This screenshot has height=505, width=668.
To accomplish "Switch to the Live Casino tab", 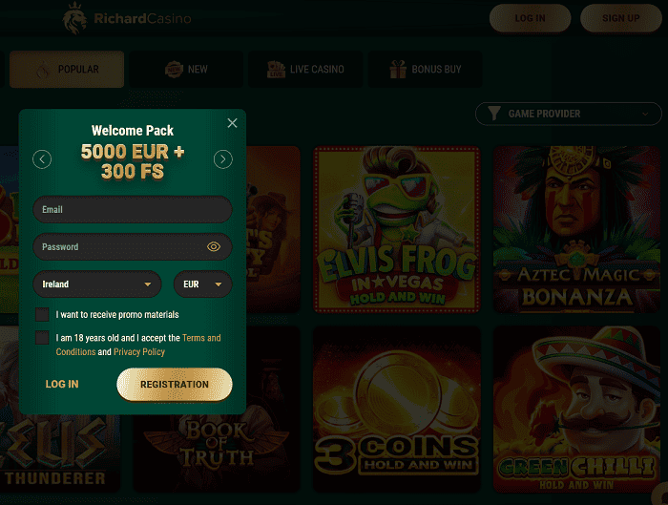I will point(305,69).
